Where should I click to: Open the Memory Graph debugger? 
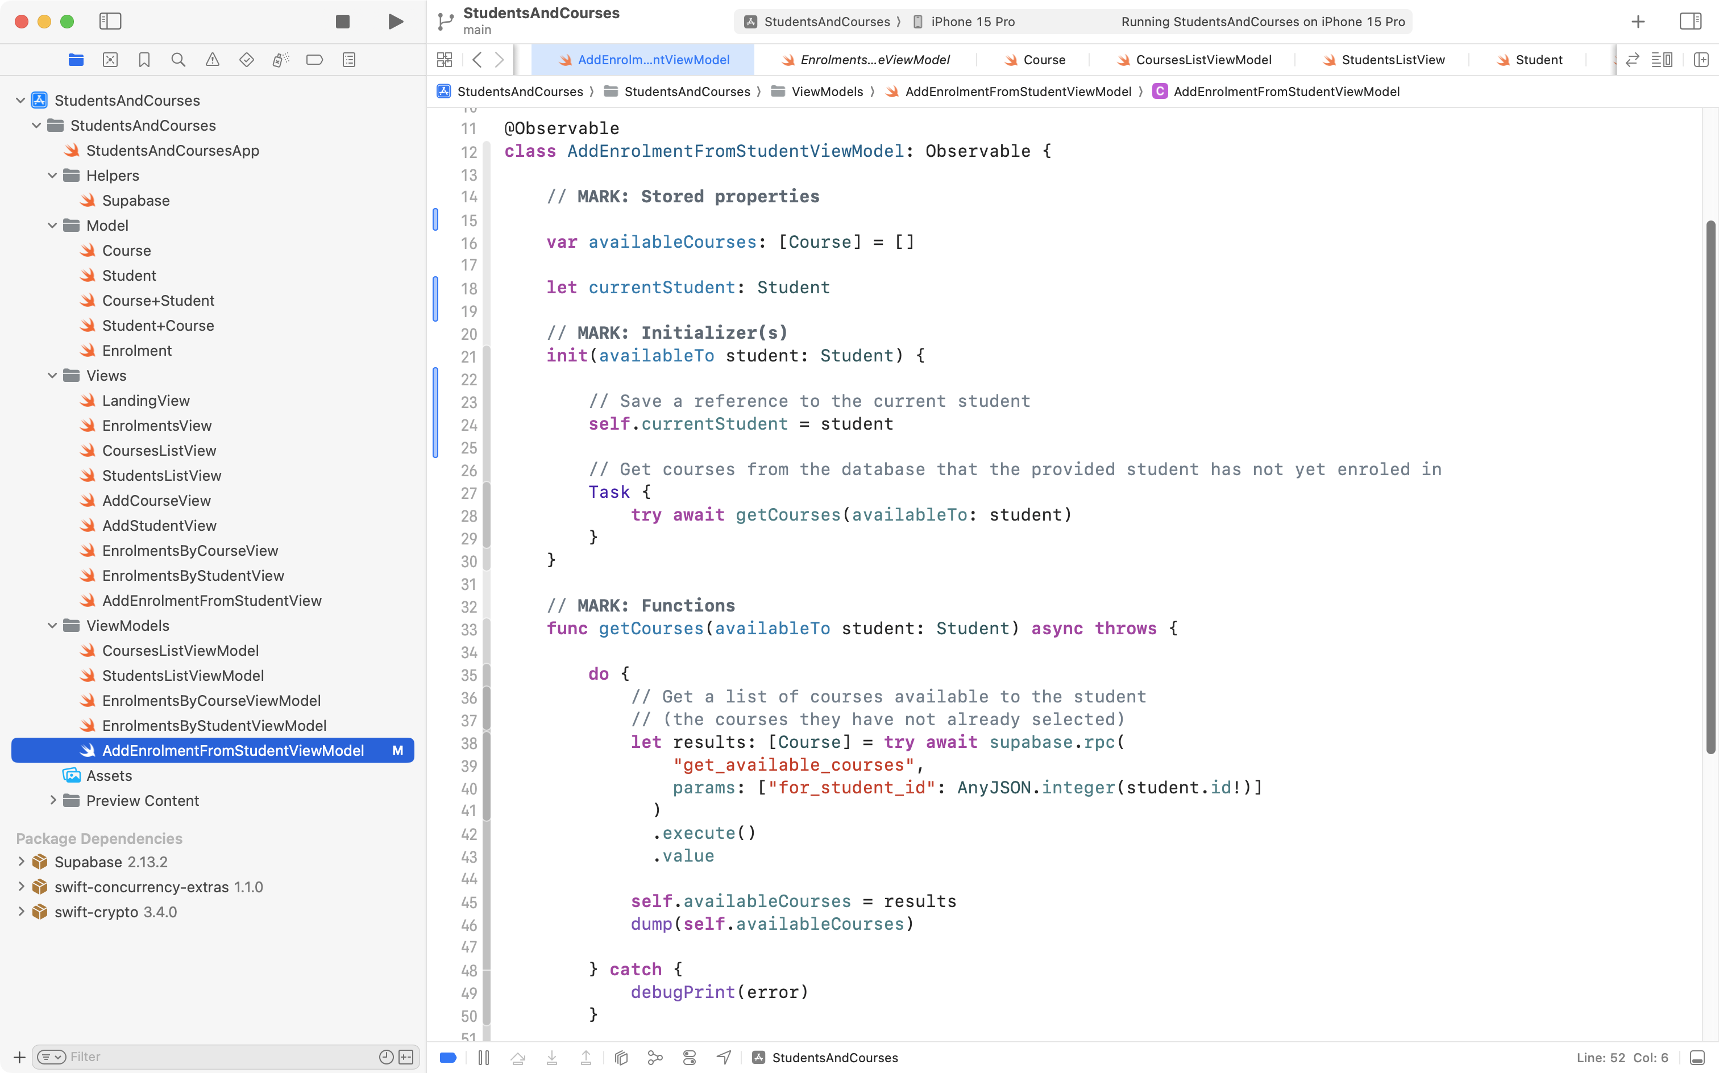point(655,1058)
